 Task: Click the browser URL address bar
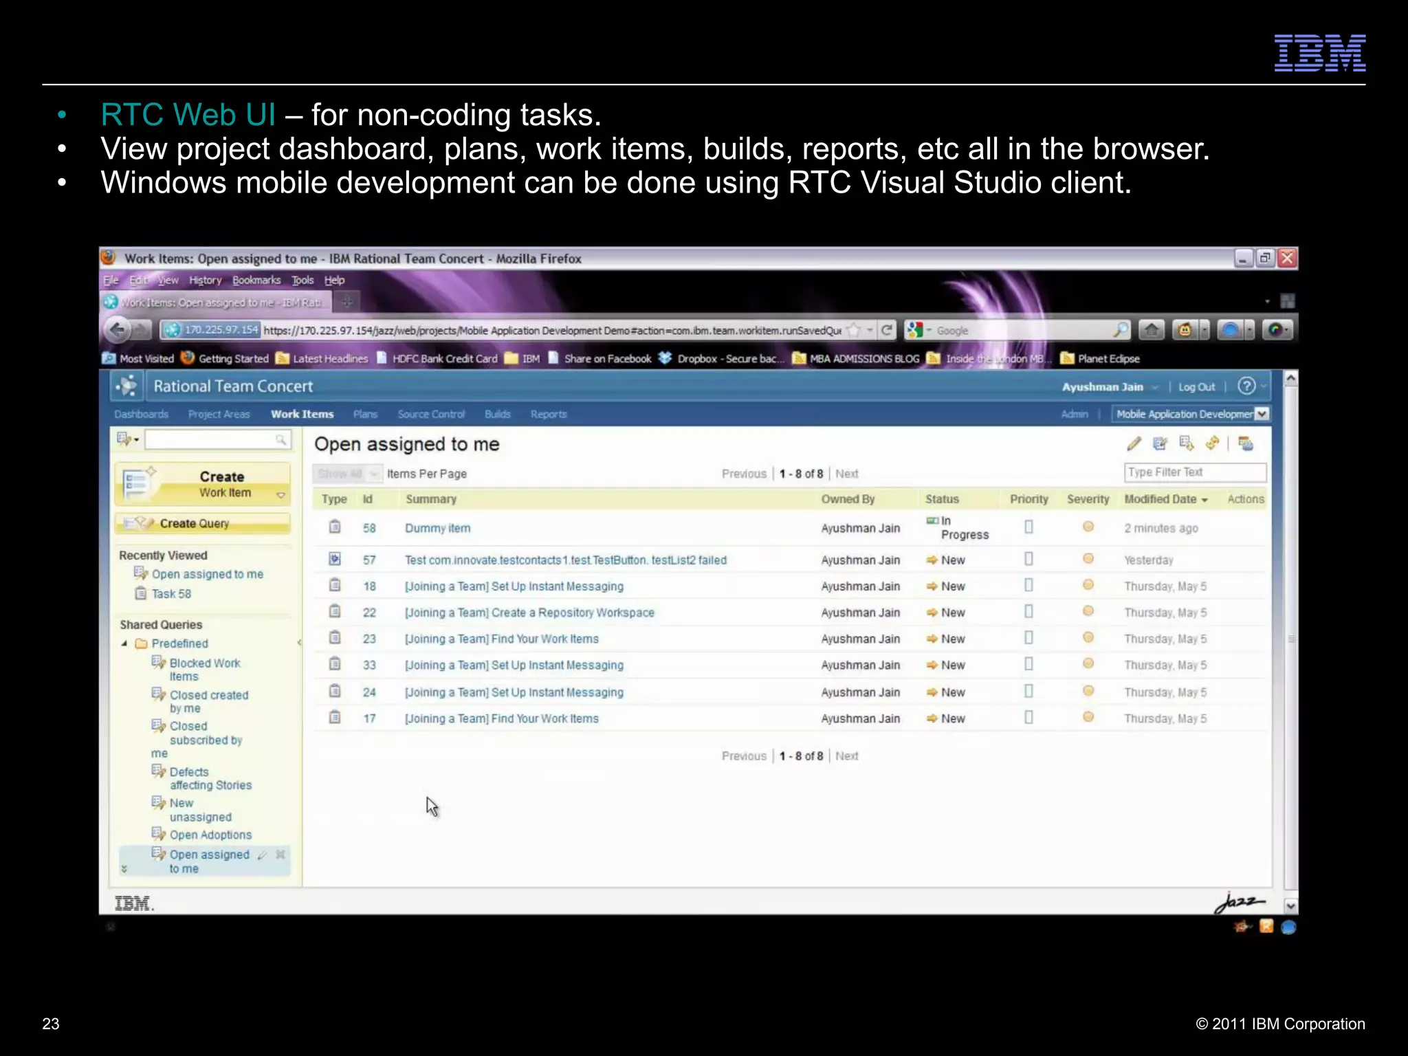click(x=552, y=331)
